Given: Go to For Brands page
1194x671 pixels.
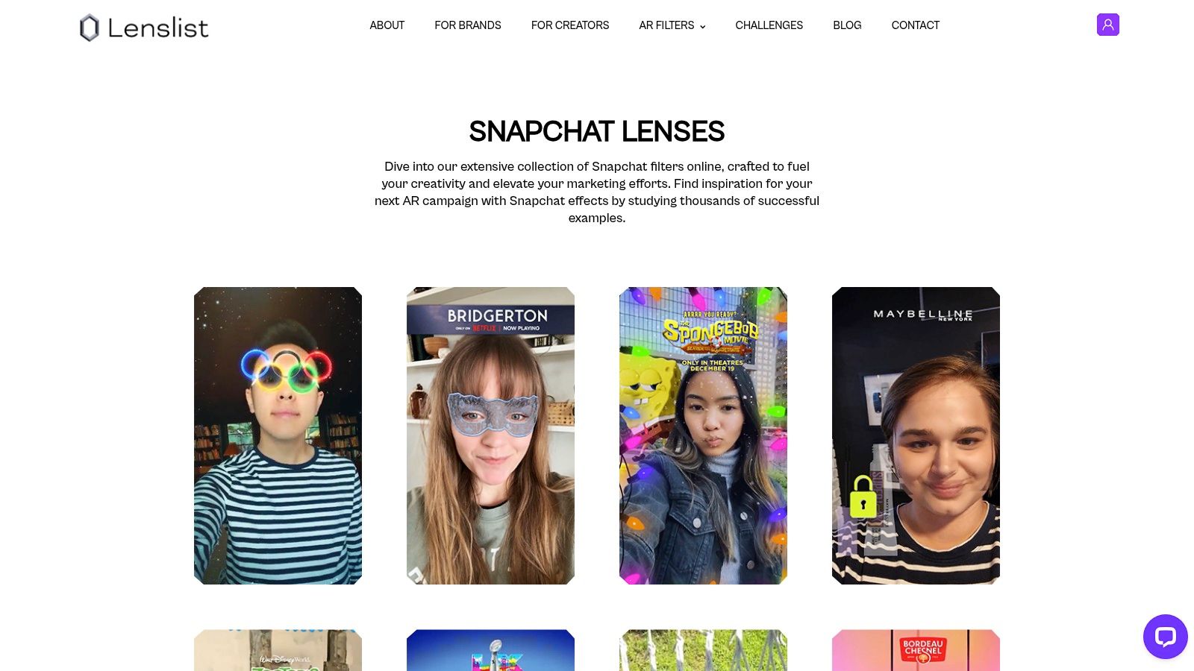Looking at the screenshot, I should click(468, 25).
